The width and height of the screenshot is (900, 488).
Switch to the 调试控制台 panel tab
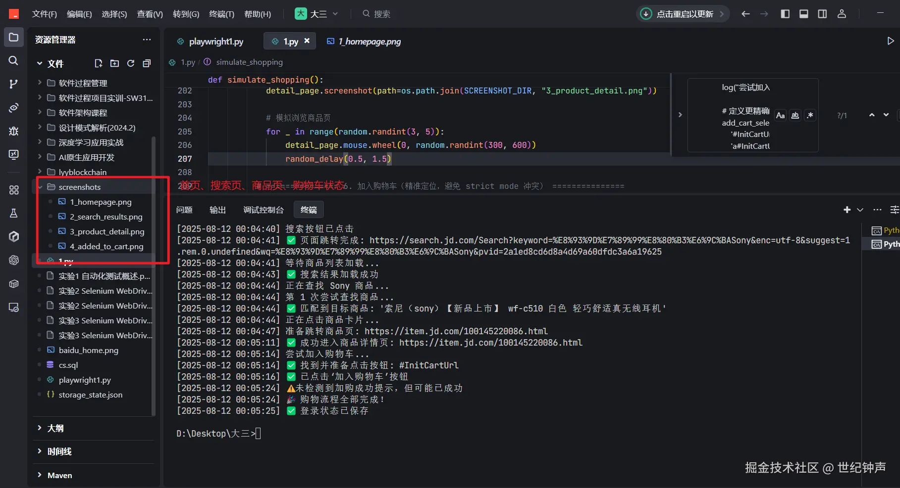[263, 210]
